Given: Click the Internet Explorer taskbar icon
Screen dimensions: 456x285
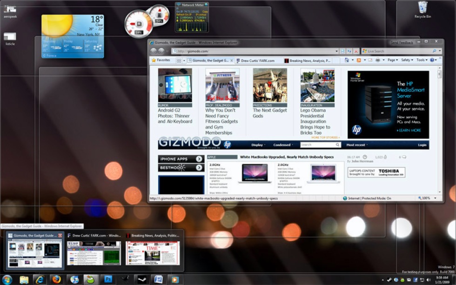Looking at the screenshot, I should pos(40,279).
